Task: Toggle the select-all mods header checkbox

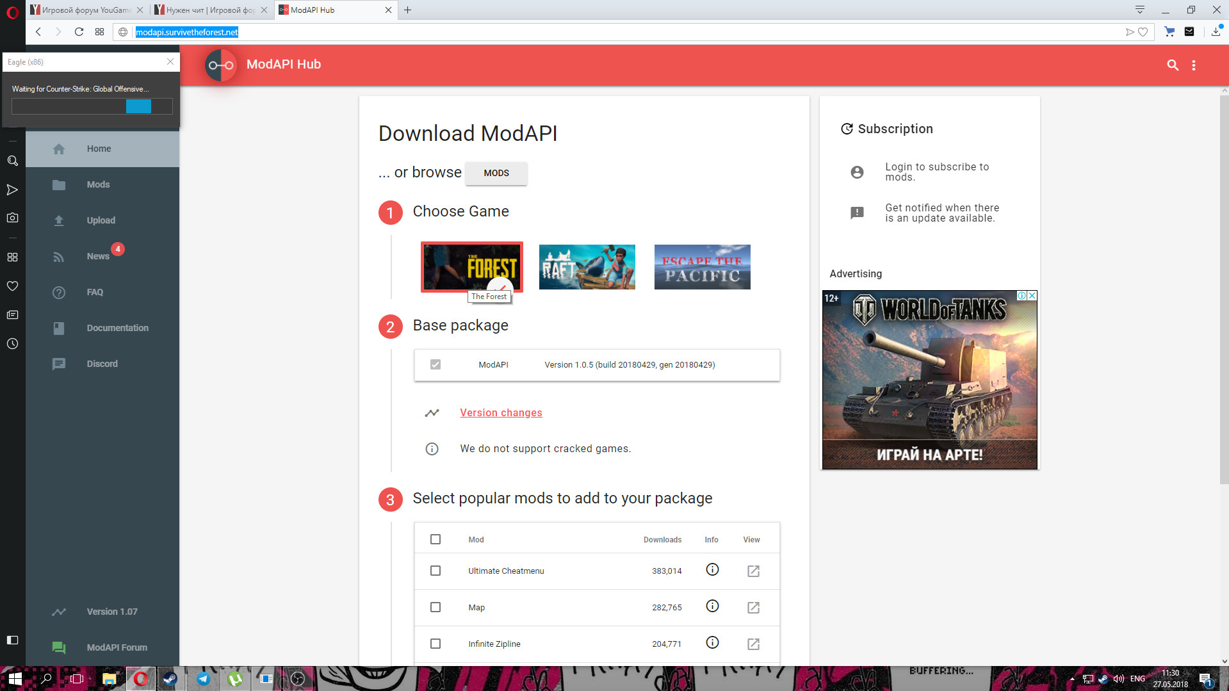Action: (x=435, y=539)
